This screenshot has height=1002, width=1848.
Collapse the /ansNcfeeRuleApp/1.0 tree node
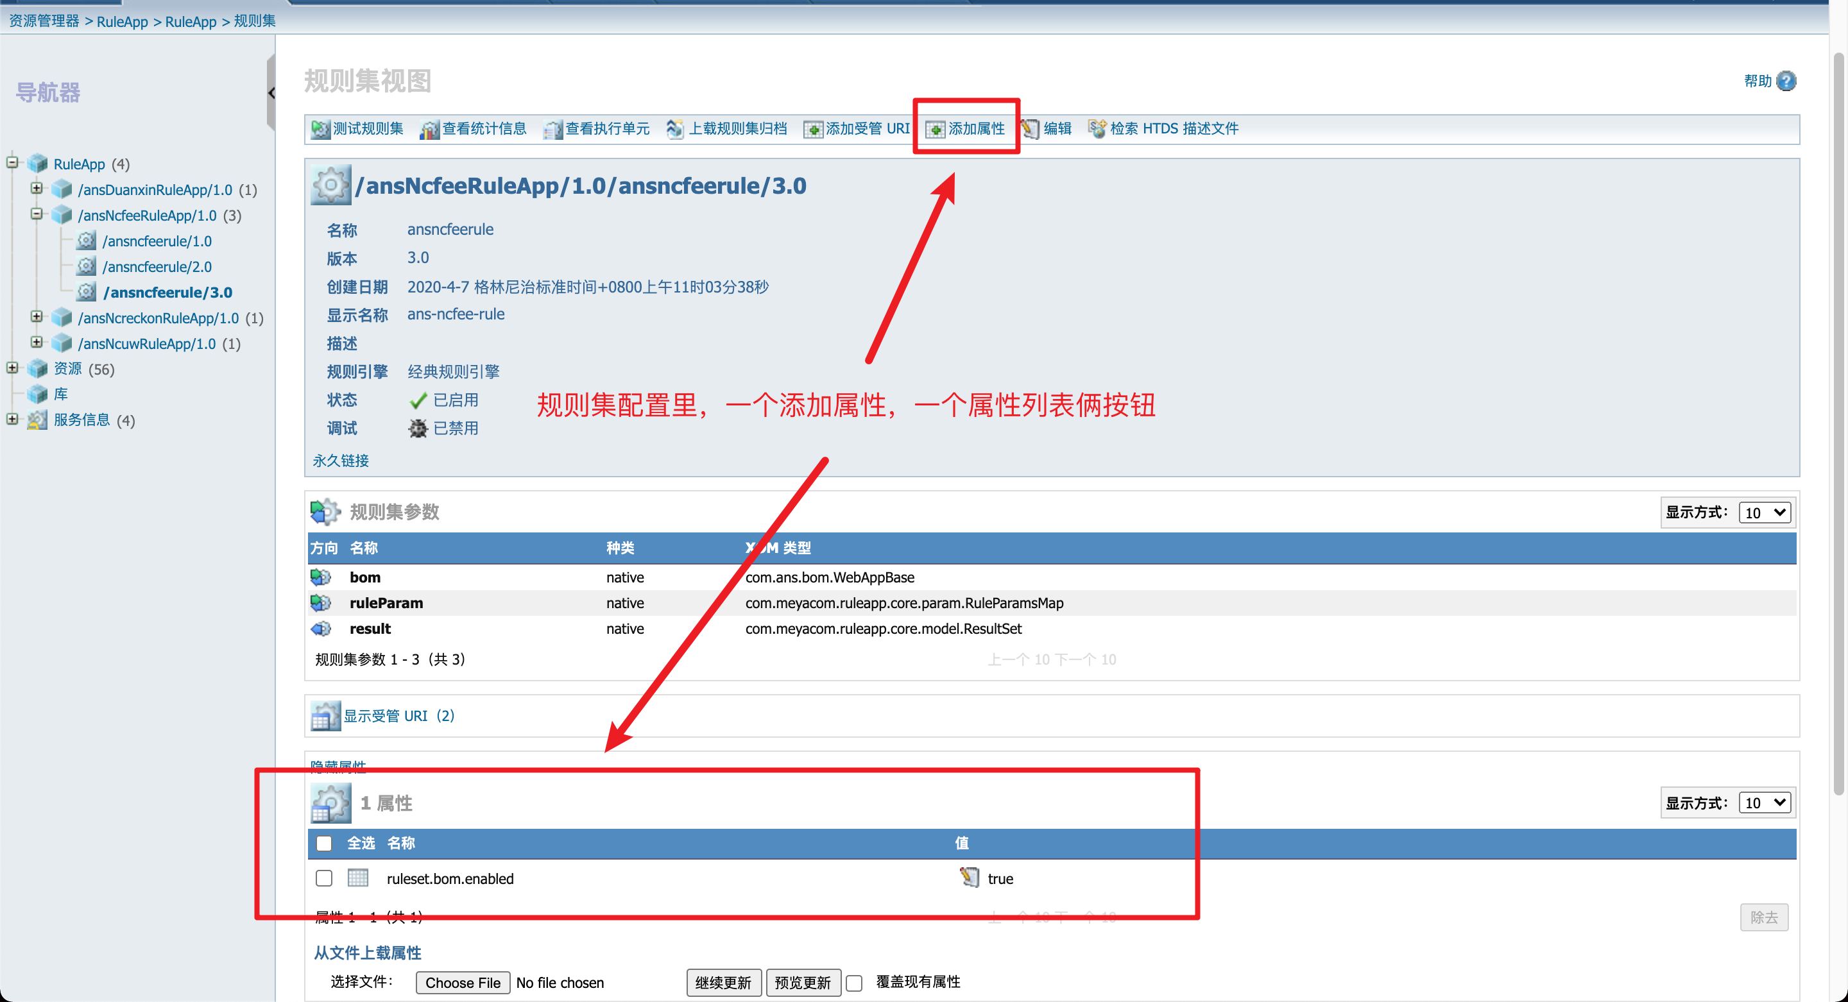tap(37, 214)
